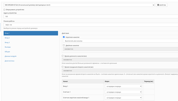Tick the Время длинного нажатия checkbox

[x=63, y=56]
